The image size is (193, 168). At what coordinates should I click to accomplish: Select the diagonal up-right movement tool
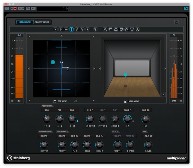[77, 30]
